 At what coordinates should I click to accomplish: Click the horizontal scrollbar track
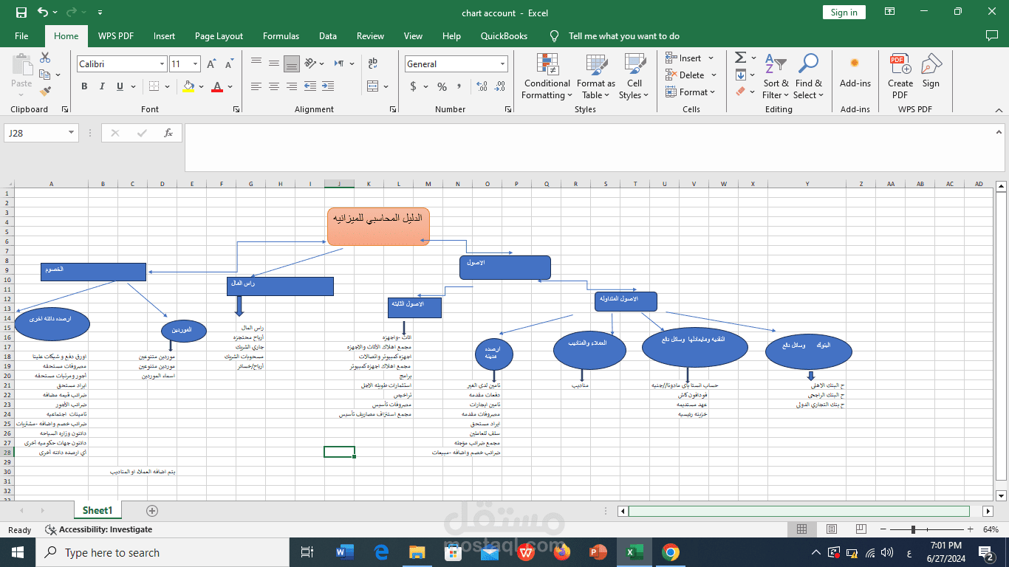[x=799, y=511]
